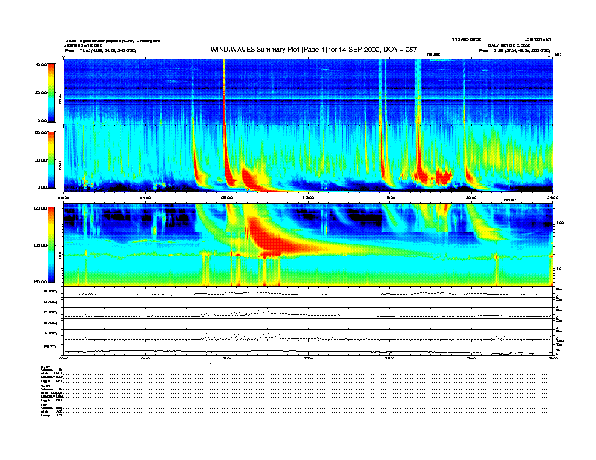The image size is (596, 460).
Task: Click the 40.00 label on RAD2 color scale
Action: [x=41, y=65]
